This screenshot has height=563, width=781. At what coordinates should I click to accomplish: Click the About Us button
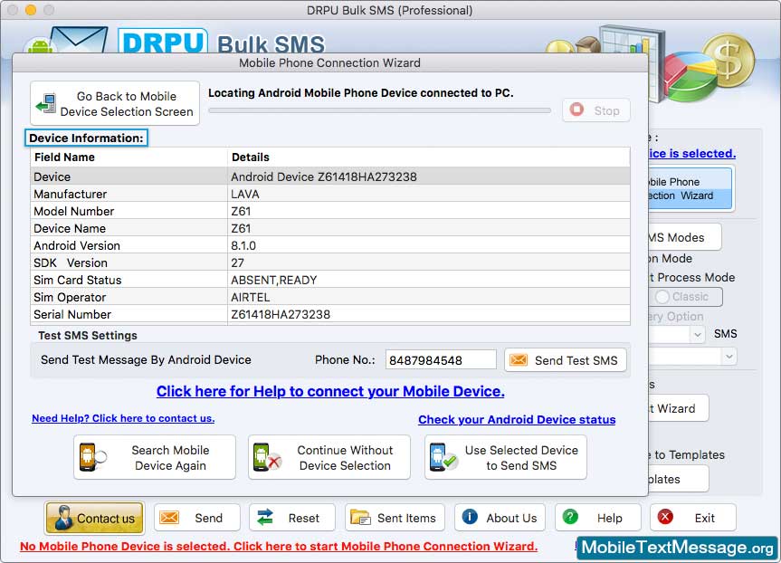click(500, 518)
